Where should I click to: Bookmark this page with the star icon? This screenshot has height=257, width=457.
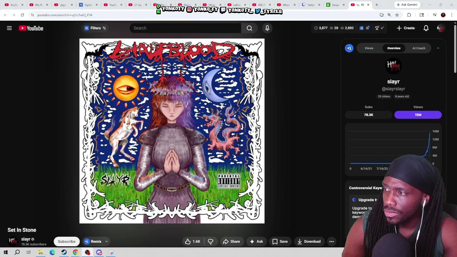(397, 15)
